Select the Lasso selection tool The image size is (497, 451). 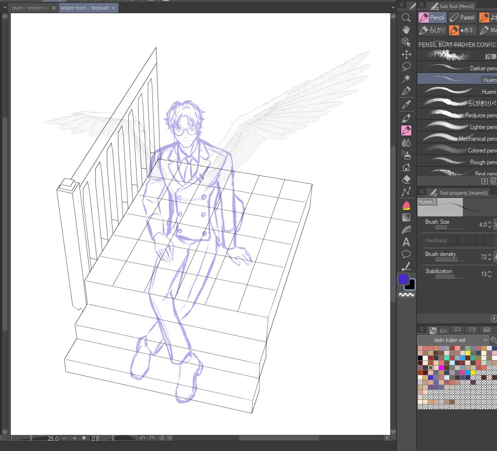(406, 66)
